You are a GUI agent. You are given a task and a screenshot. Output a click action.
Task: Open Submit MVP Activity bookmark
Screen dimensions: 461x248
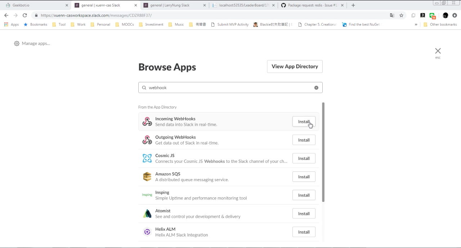(x=229, y=24)
